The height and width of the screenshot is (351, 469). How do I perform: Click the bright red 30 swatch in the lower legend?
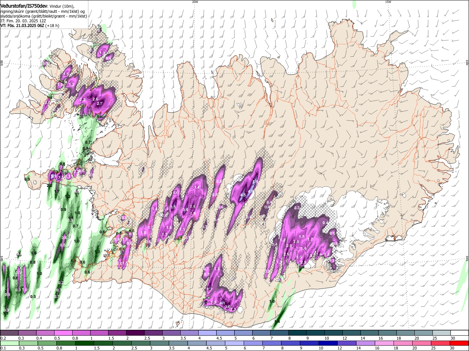[460, 343]
